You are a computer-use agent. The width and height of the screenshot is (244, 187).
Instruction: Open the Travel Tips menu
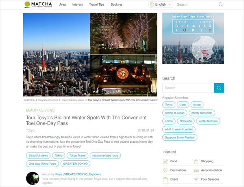pos(96,4)
